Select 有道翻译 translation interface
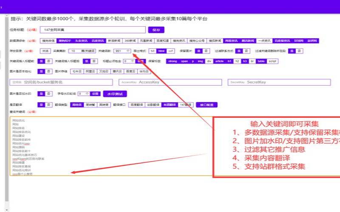The image size is (340, 212). (x=170, y=105)
